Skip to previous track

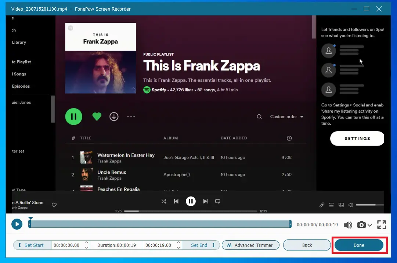pos(176,201)
